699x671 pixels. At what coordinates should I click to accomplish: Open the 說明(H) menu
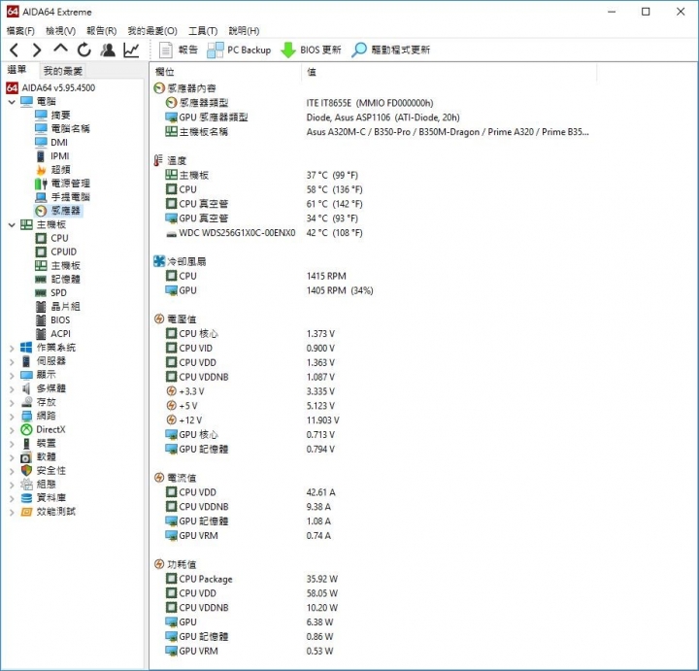[x=244, y=31]
